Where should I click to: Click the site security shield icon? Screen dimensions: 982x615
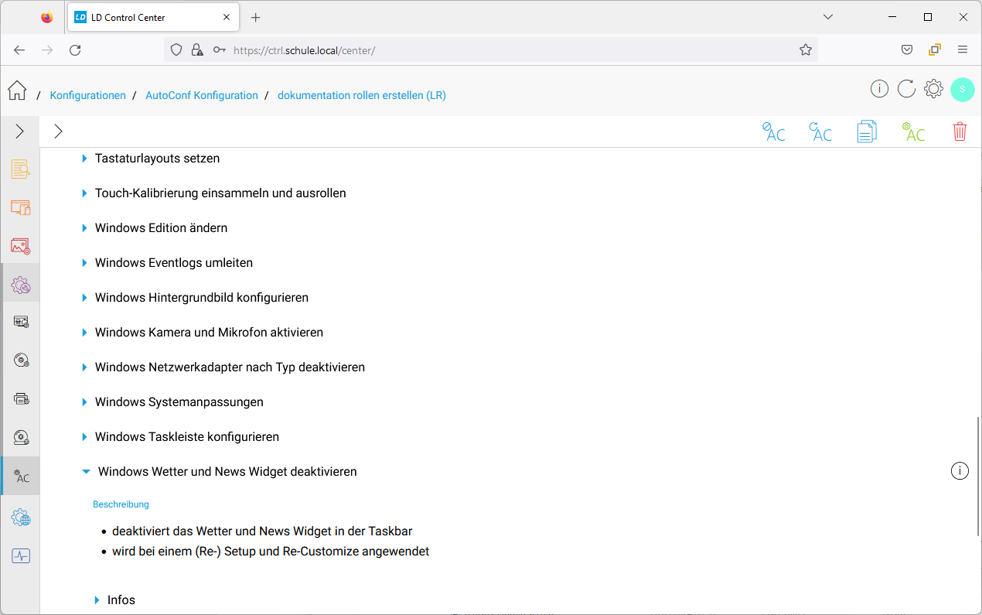176,50
